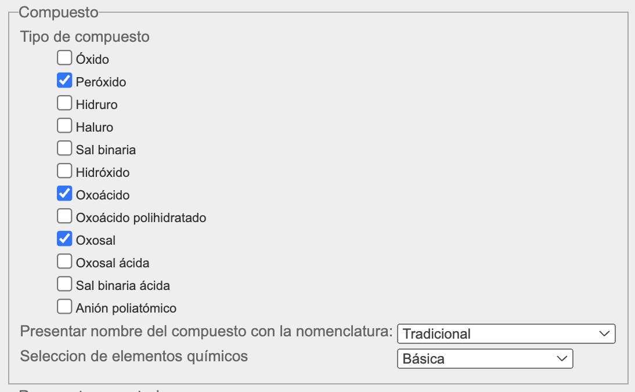Click the chevron arrow of the Tradicional dropdown

point(604,333)
